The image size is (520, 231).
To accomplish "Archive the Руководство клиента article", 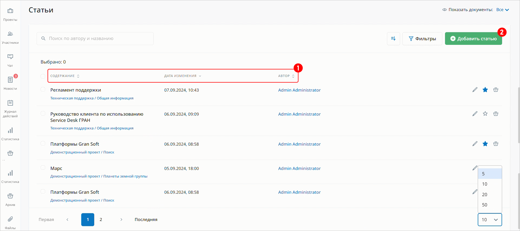I will 496,114.
